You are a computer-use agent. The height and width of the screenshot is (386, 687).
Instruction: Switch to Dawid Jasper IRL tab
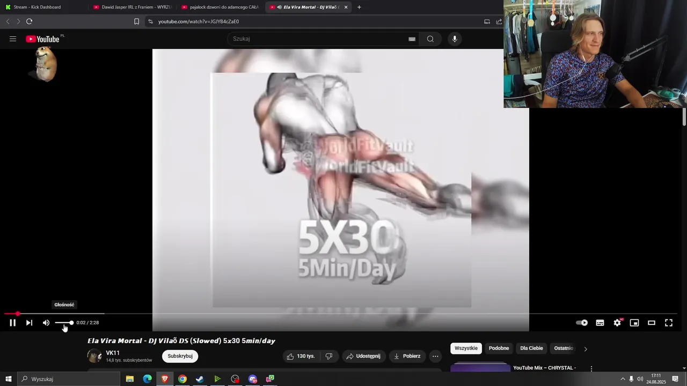132,7
